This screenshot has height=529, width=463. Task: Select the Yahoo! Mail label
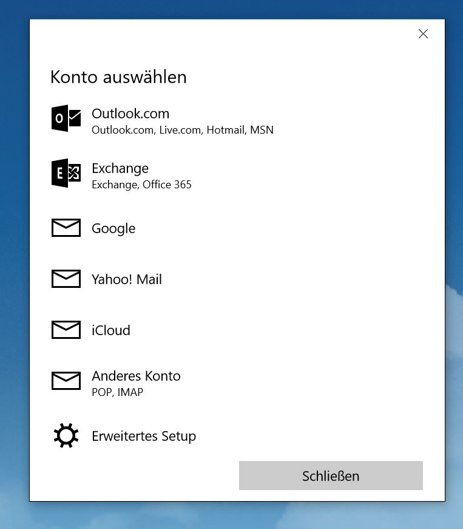tap(127, 279)
